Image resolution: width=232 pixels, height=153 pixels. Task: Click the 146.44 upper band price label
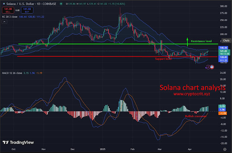click(x=223, y=48)
